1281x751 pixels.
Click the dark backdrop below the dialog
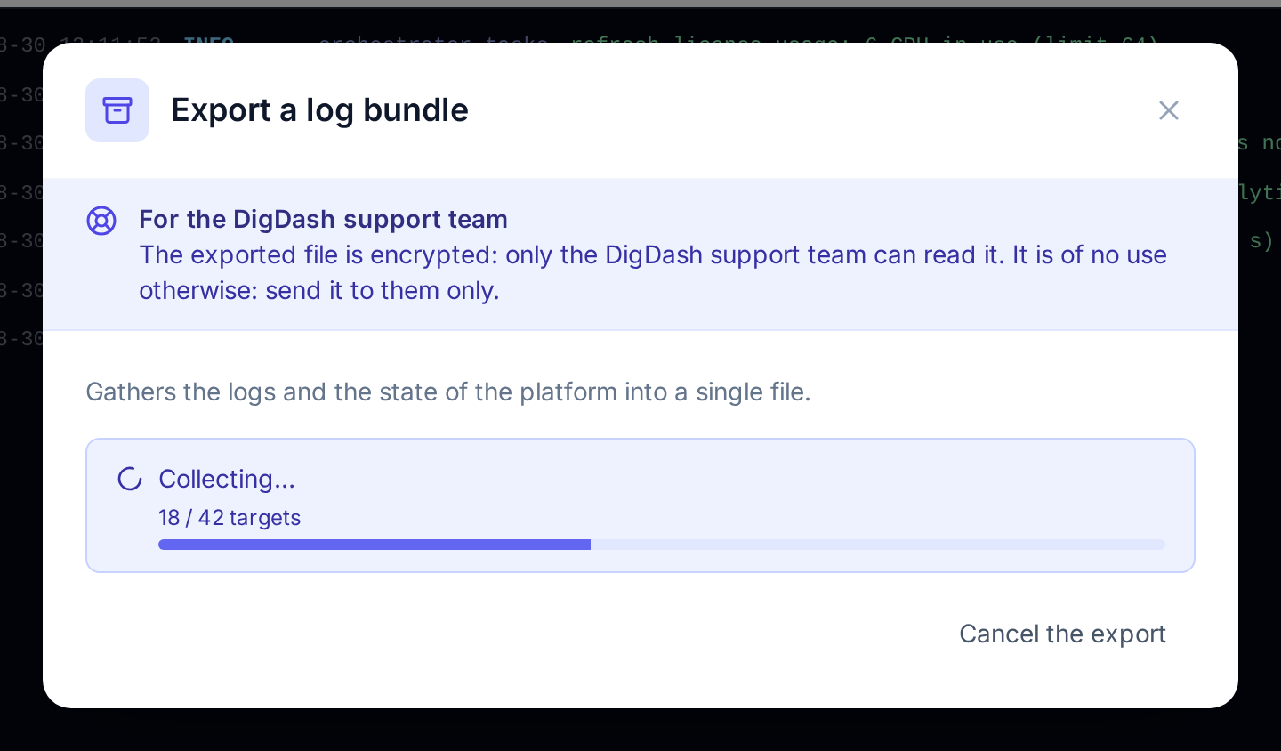pos(640,730)
